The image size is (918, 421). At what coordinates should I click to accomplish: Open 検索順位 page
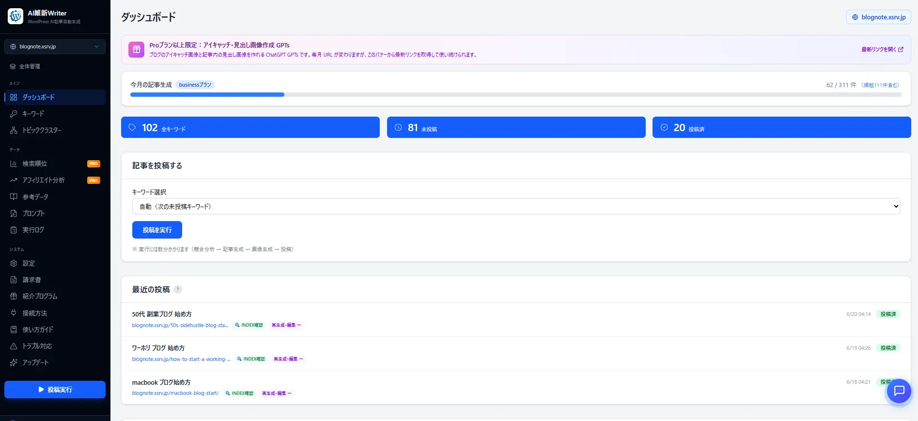click(55, 164)
